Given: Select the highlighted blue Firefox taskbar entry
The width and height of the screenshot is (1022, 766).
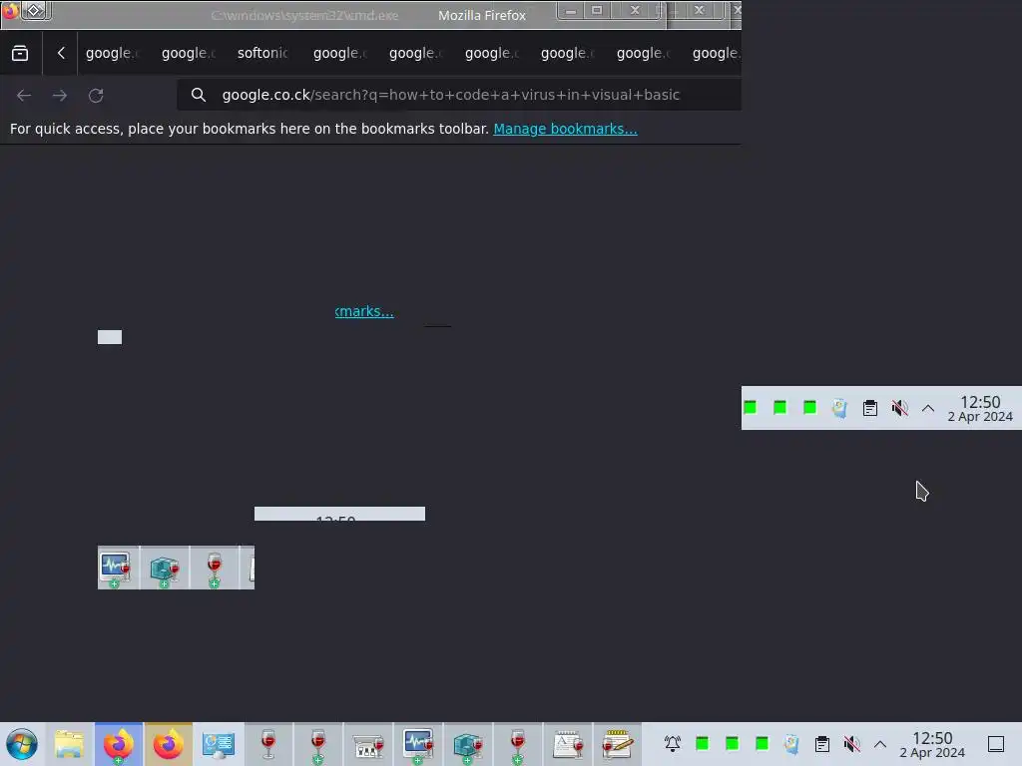Looking at the screenshot, I should (118, 744).
